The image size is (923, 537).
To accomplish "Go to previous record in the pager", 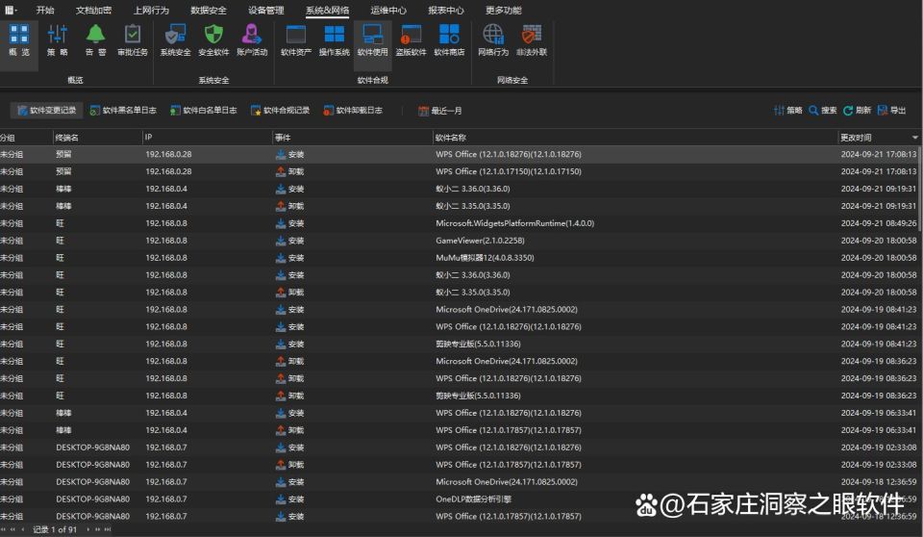I will [22, 529].
